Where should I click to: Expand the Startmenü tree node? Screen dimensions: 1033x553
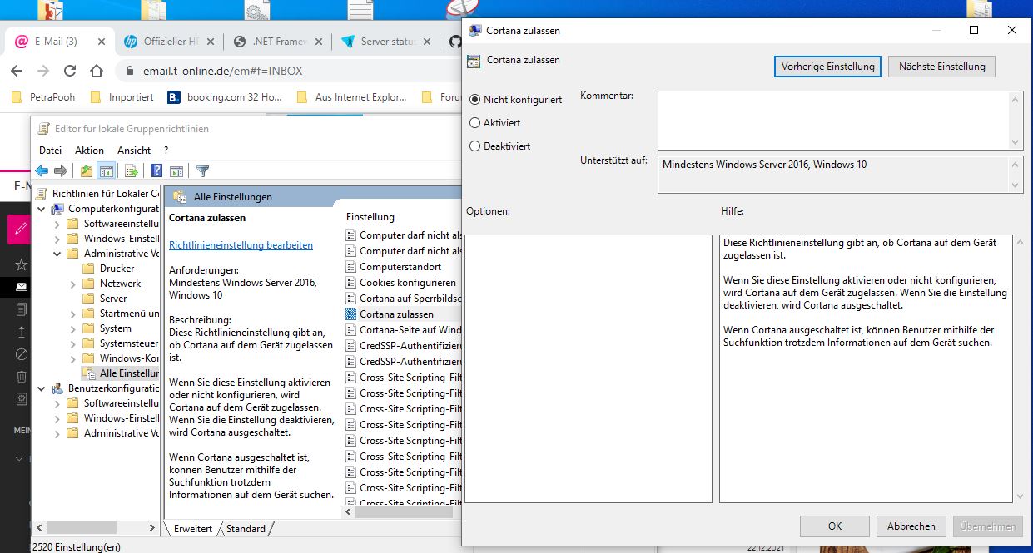(x=73, y=314)
